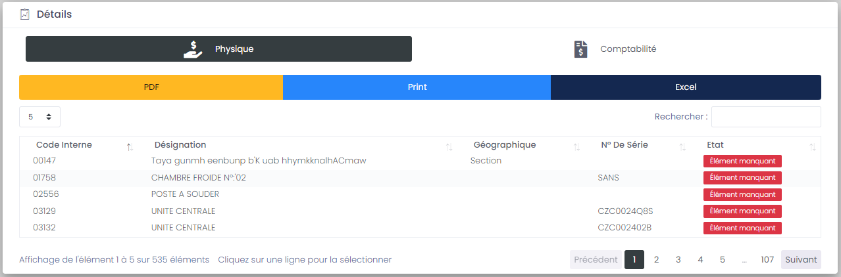Switch to the Physique tab
Viewport: 841px width, 277px height.
coord(218,49)
